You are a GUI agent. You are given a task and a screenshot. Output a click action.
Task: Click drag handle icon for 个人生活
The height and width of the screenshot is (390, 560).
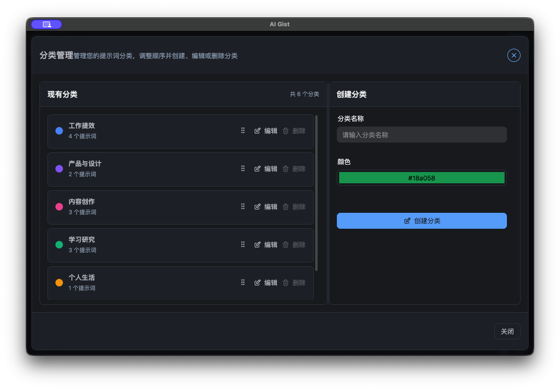click(243, 282)
